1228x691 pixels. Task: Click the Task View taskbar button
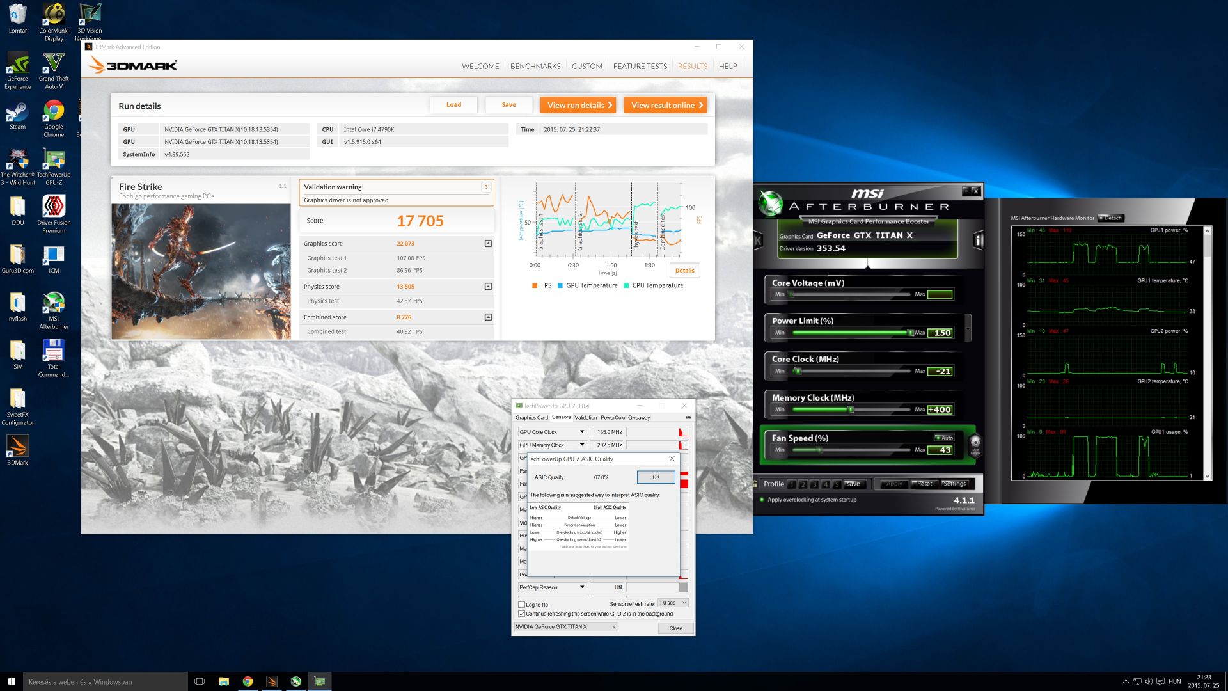[x=200, y=681]
